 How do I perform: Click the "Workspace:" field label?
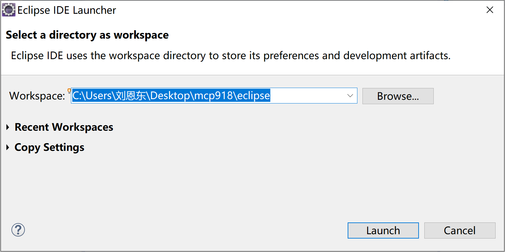(x=37, y=96)
